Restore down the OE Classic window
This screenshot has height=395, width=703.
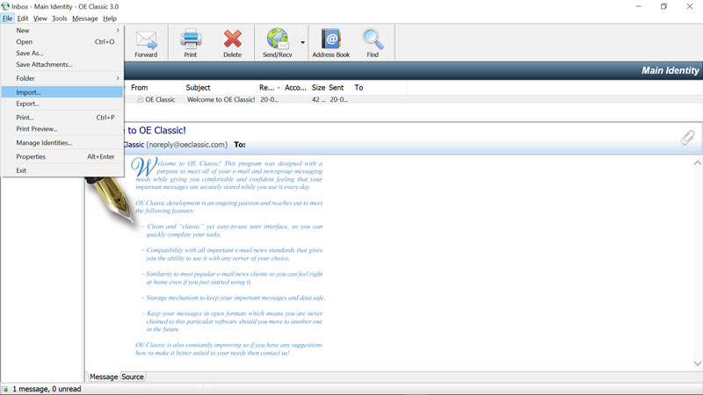pyautogui.click(x=664, y=6)
